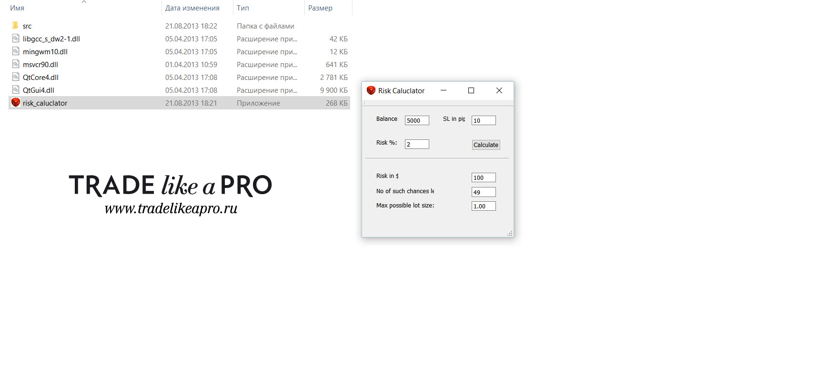Click the Calculate button

(x=486, y=145)
